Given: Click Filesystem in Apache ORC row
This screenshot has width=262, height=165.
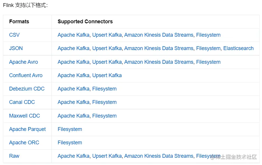Looking at the screenshot, I should (70, 143).
